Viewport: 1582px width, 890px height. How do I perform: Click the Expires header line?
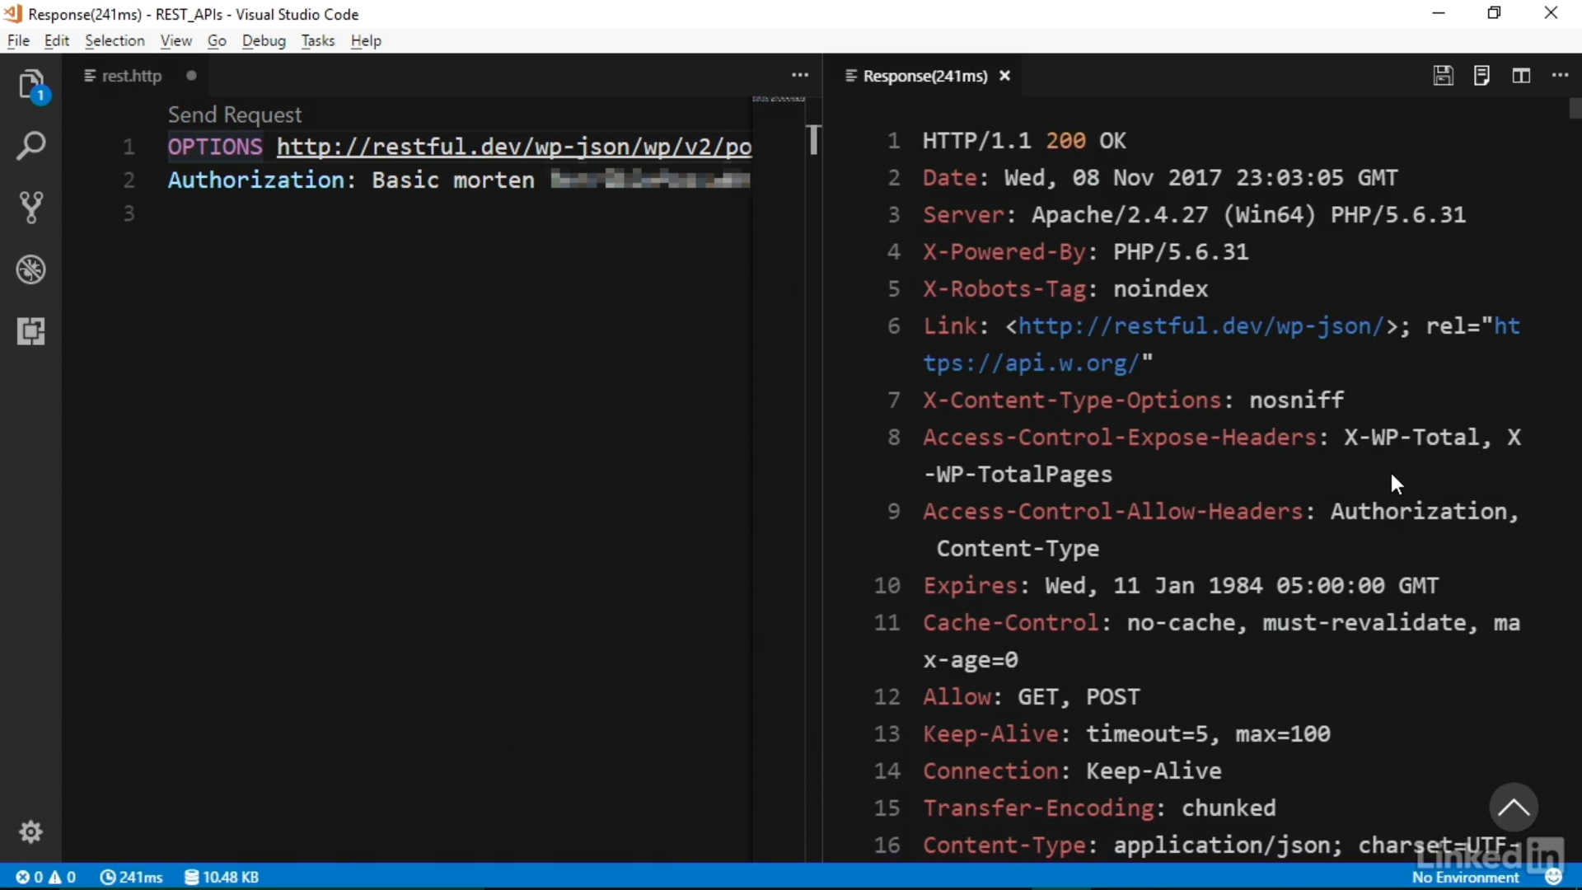(x=1181, y=586)
